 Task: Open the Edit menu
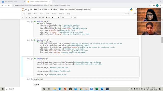pos(29,14)
